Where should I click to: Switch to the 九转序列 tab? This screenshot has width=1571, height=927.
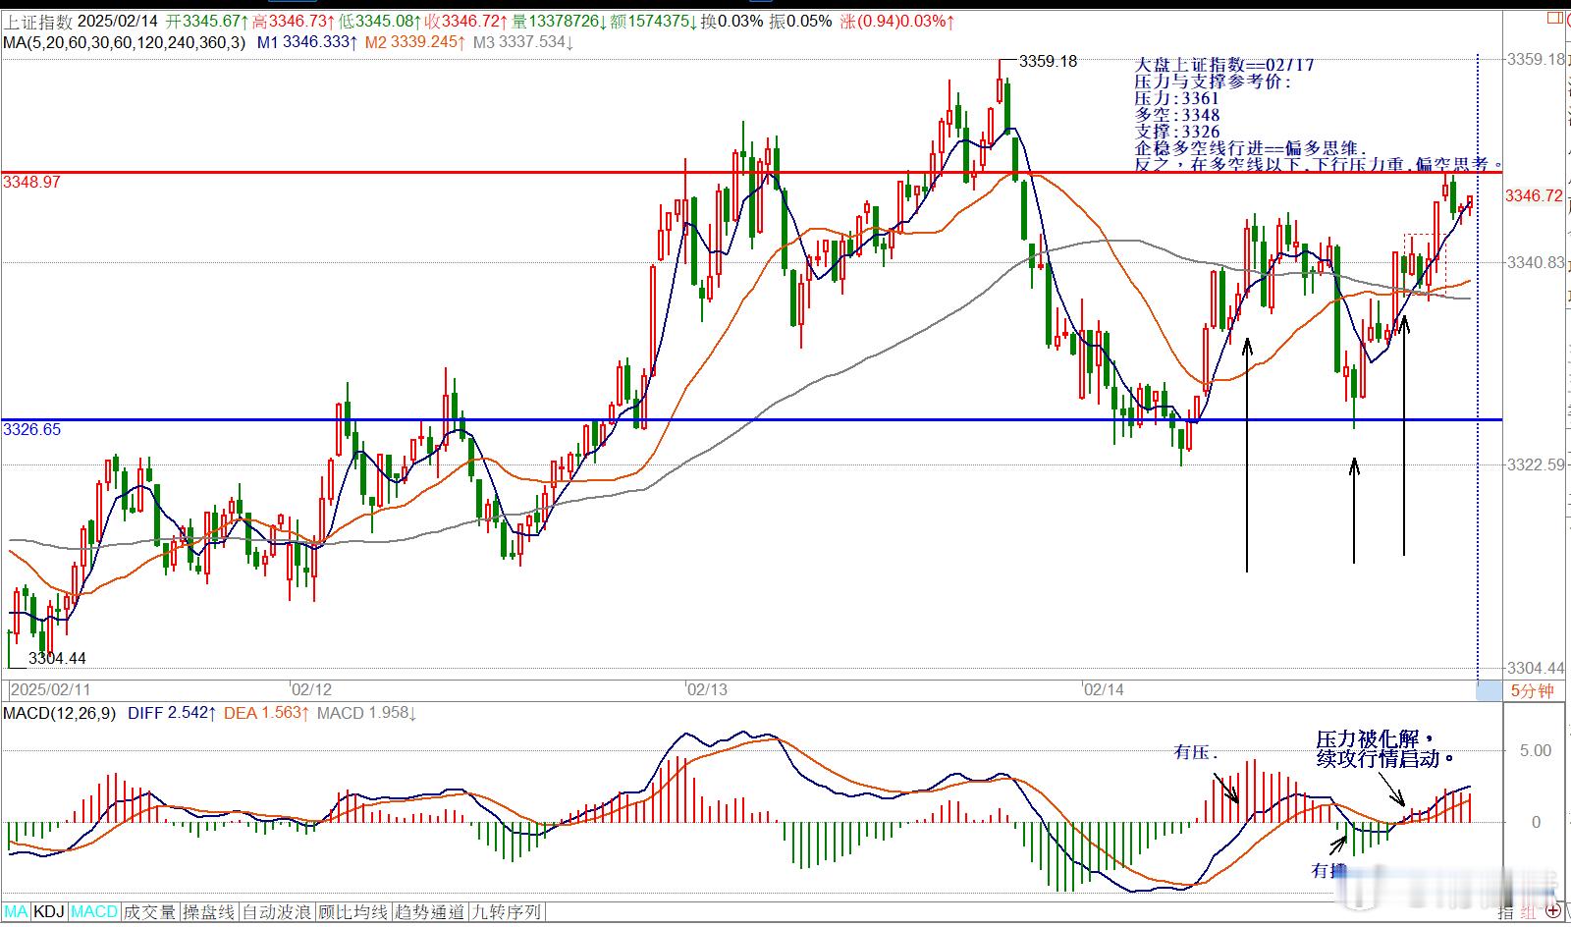pyautogui.click(x=506, y=911)
